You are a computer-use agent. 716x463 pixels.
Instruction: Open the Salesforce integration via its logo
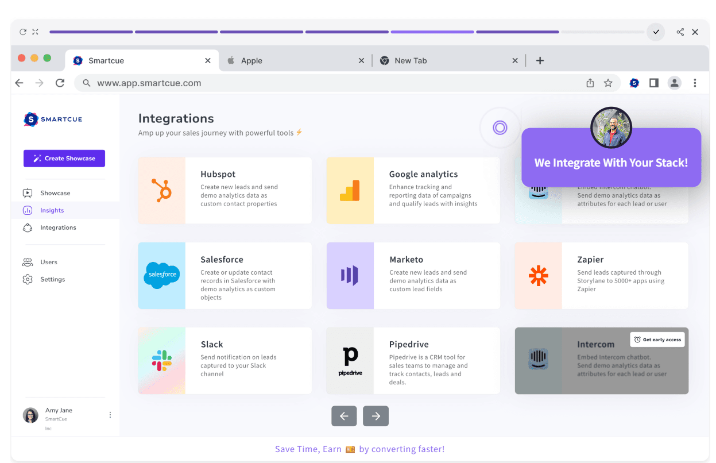coord(161,275)
